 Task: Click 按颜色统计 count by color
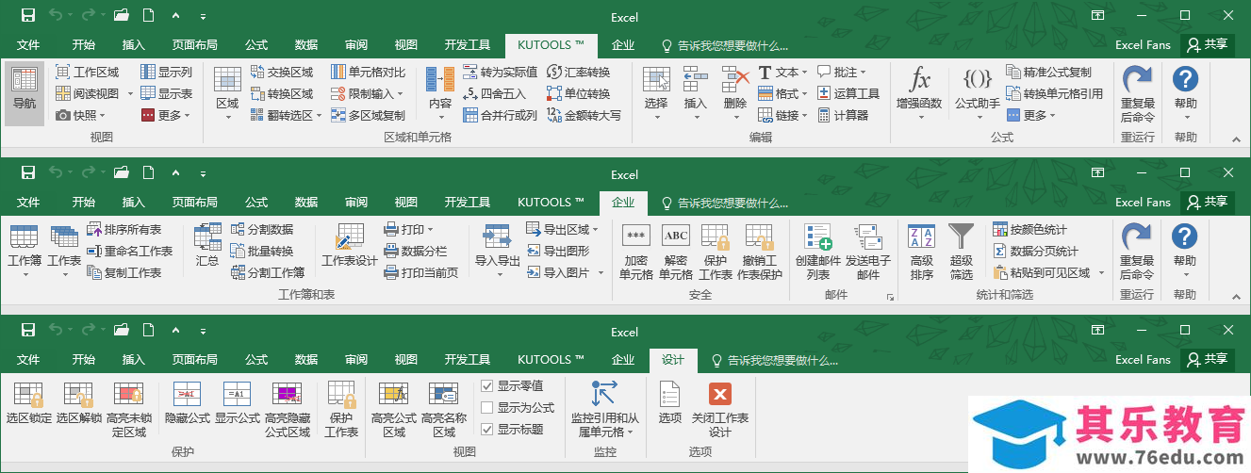[x=1029, y=229]
